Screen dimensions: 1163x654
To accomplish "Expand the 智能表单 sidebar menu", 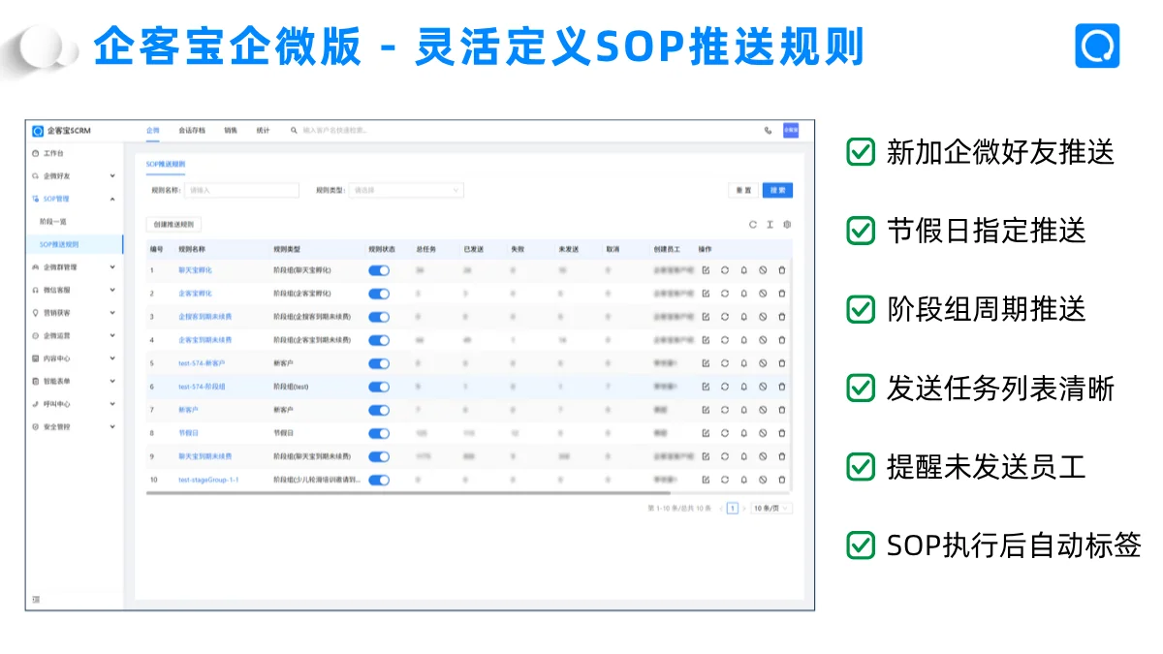I will (x=75, y=382).
